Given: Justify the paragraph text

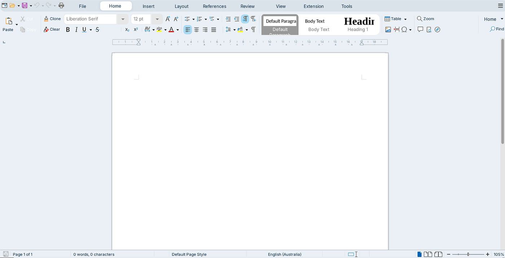Looking at the screenshot, I should tap(214, 30).
